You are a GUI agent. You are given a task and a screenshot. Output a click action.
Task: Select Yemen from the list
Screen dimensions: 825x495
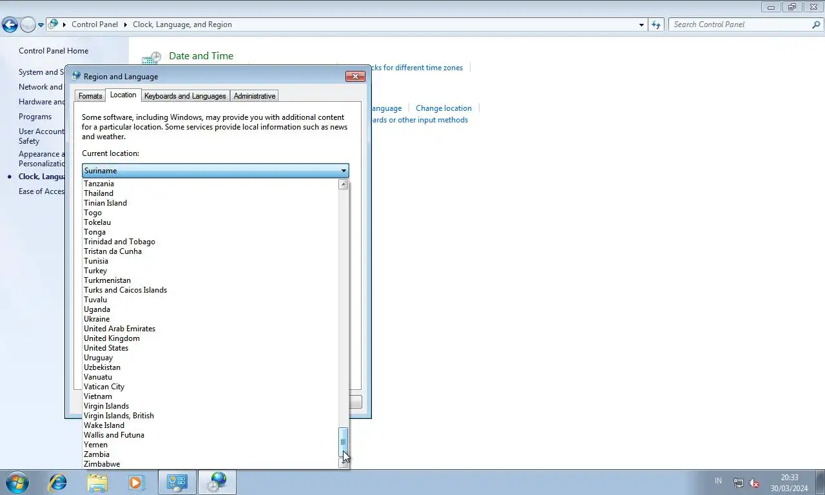211,445
